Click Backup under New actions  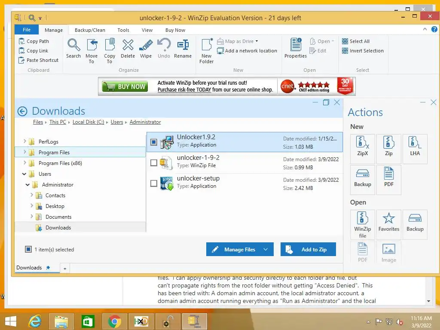click(x=363, y=180)
